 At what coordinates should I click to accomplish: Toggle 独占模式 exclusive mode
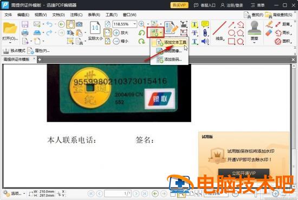(14, 51)
